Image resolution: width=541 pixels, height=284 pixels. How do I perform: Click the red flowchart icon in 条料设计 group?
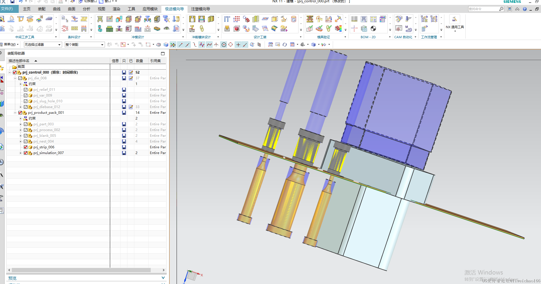(x=65, y=28)
